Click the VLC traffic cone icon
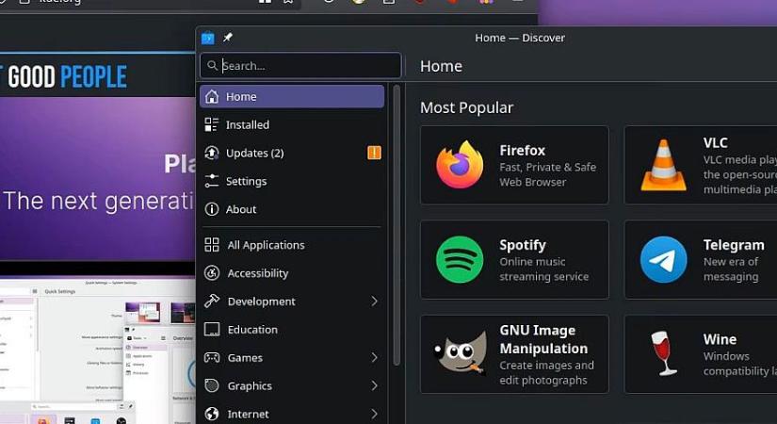The image size is (777, 424). click(663, 165)
